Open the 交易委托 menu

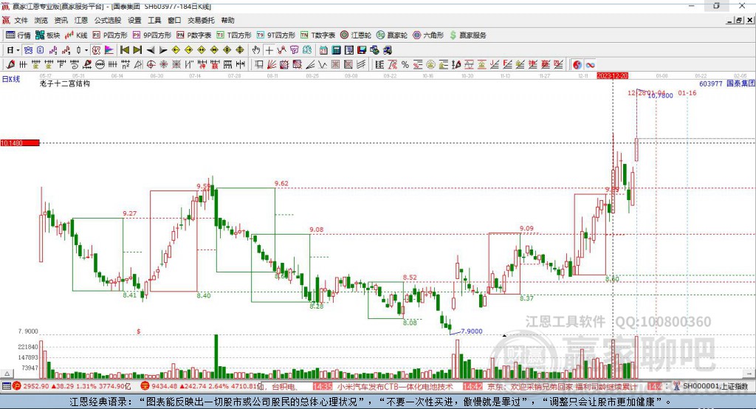click(x=201, y=20)
